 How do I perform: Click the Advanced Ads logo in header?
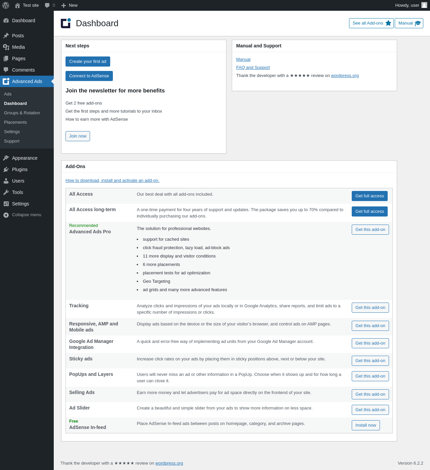66,23
